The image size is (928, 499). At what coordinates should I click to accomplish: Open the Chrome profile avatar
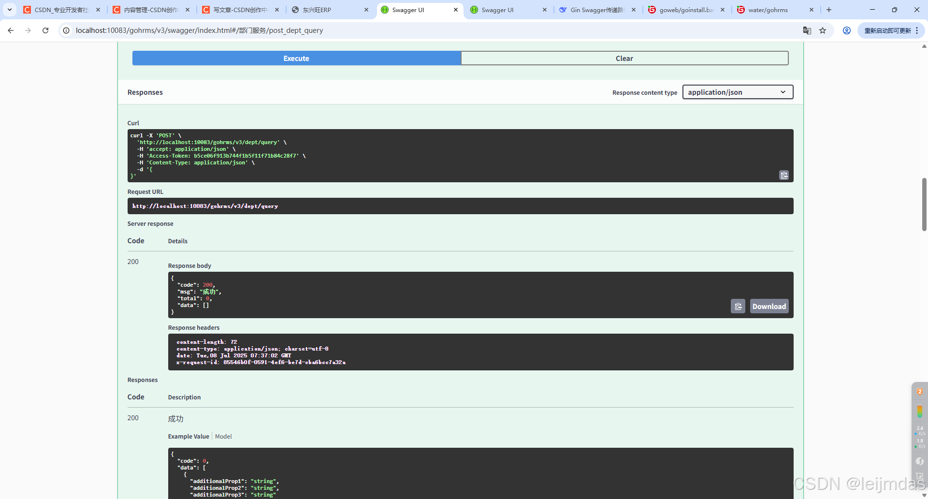pos(847,30)
